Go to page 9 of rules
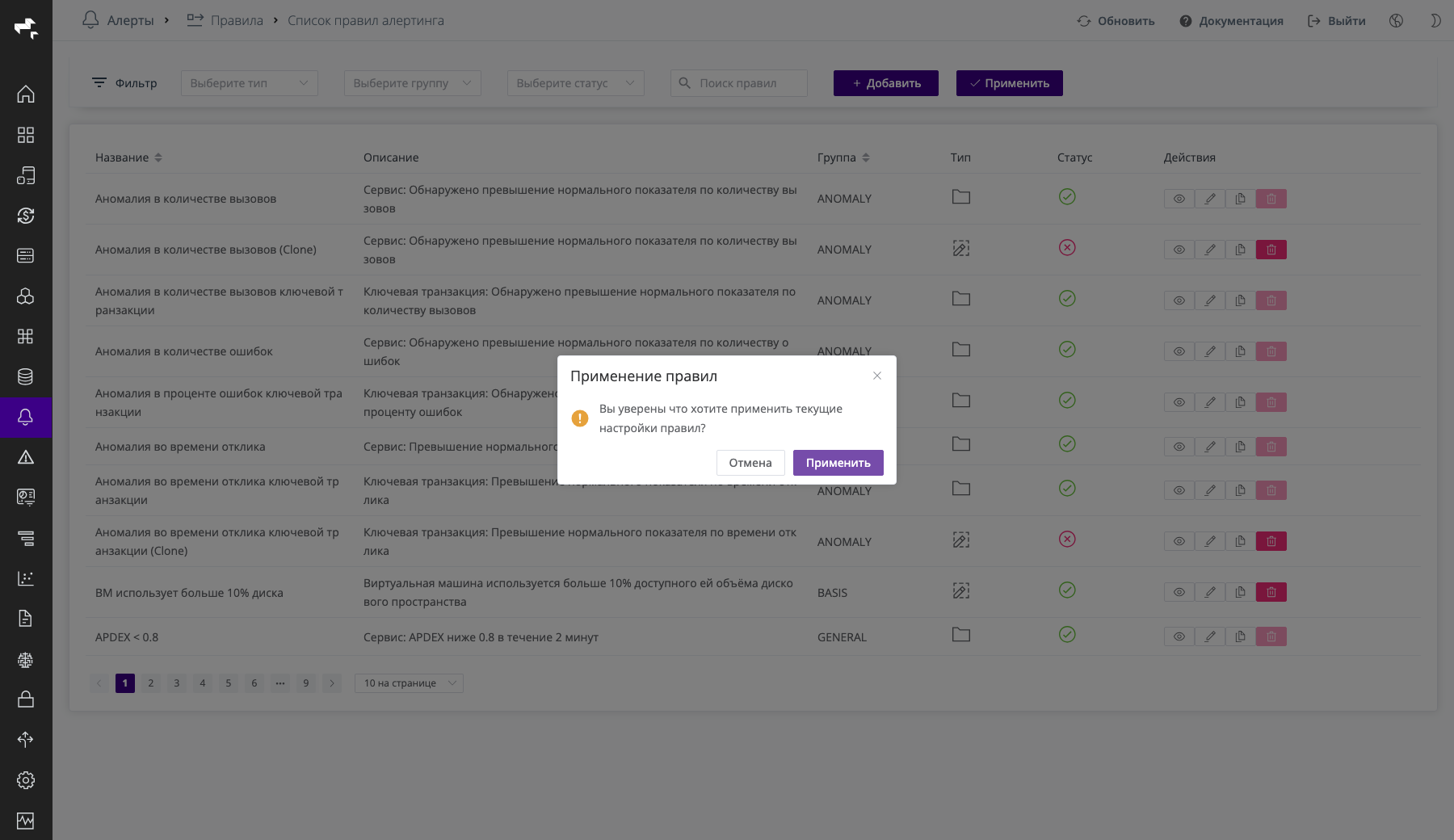1454x840 pixels. 306,683
